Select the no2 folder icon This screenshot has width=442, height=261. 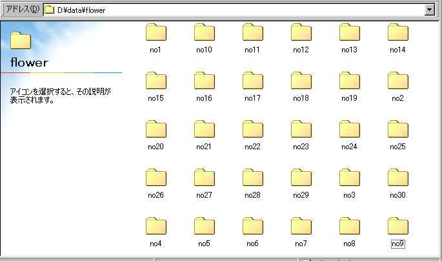click(x=398, y=81)
